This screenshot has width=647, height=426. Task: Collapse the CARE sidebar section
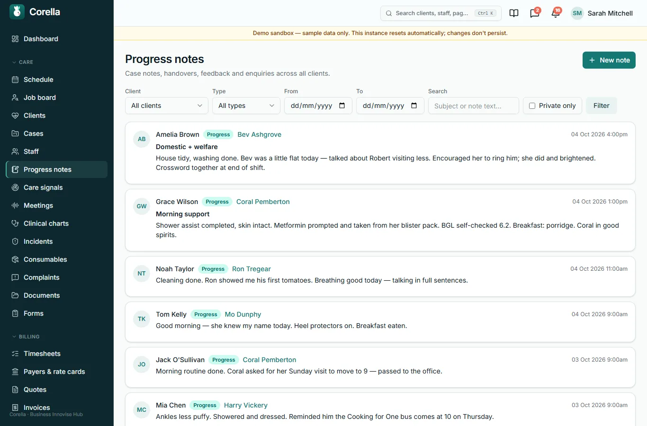(x=22, y=62)
